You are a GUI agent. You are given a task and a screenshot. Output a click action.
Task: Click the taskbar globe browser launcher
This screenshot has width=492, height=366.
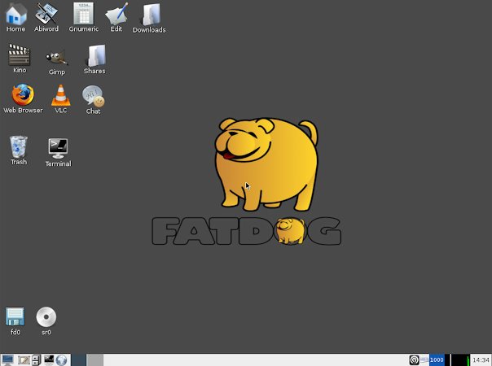[x=60, y=359]
